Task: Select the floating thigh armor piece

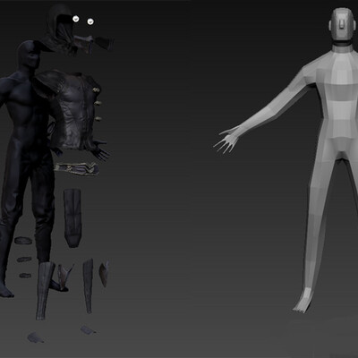Action: click(72, 217)
